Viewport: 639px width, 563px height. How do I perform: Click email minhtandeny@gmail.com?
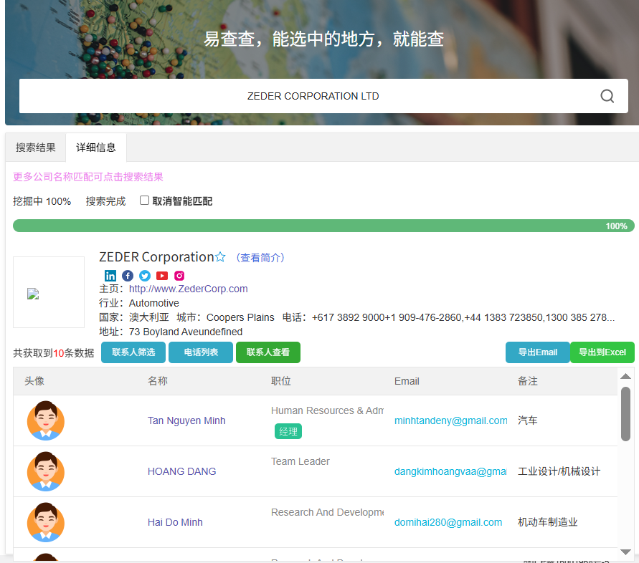(450, 420)
